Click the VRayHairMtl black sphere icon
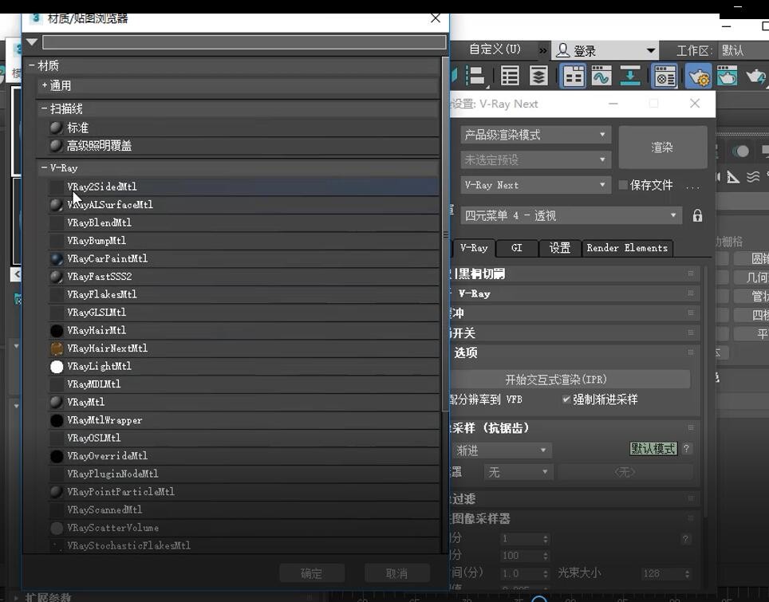 [x=57, y=331]
